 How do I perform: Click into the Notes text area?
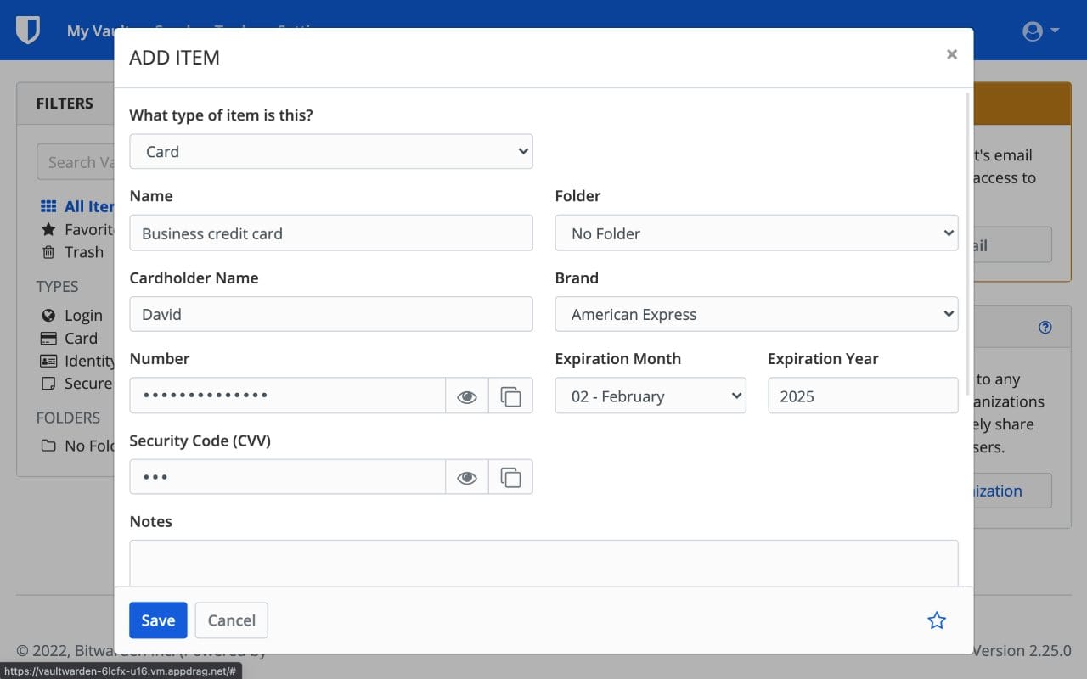pyautogui.click(x=543, y=563)
